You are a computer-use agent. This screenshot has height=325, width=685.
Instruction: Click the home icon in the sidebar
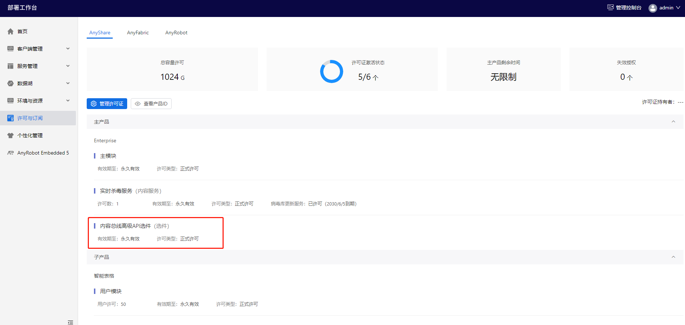tap(10, 31)
